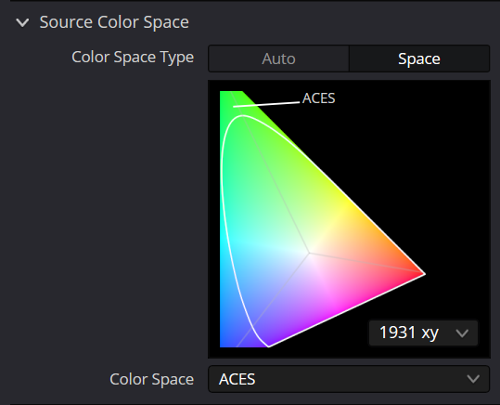Open the Color Space ACES dropdown
This screenshot has height=405, width=500.
(x=349, y=379)
